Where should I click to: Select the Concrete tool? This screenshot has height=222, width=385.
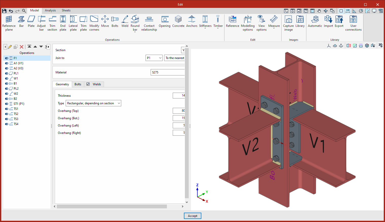178,22
